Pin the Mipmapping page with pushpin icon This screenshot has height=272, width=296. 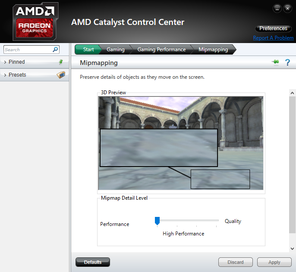[x=276, y=62]
